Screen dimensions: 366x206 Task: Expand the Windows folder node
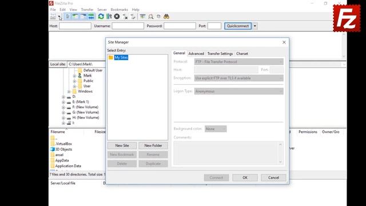coord(69,92)
